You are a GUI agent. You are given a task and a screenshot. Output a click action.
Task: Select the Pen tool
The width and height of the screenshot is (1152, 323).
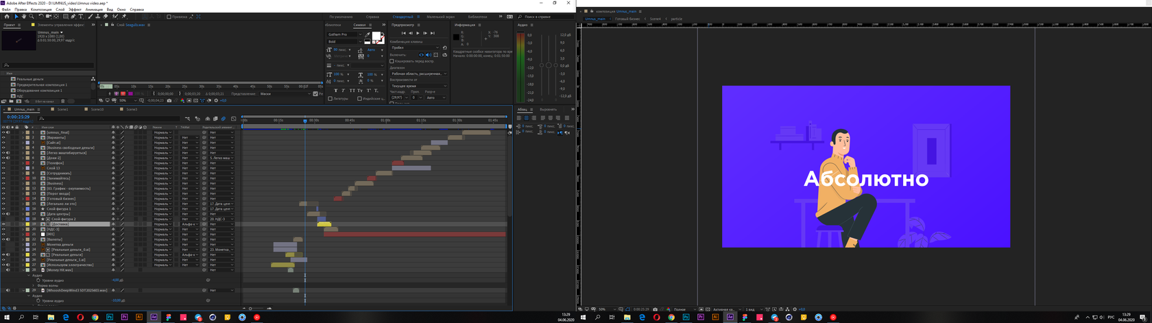(73, 16)
